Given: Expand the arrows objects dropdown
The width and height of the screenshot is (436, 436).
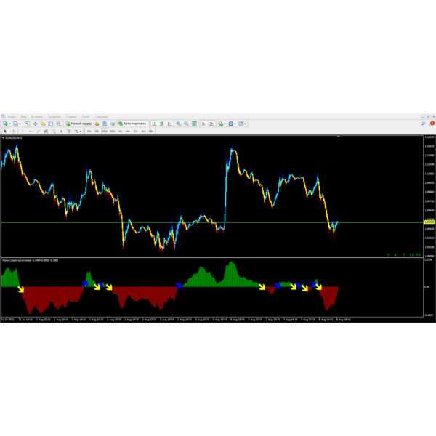Looking at the screenshot, I should click(81, 132).
